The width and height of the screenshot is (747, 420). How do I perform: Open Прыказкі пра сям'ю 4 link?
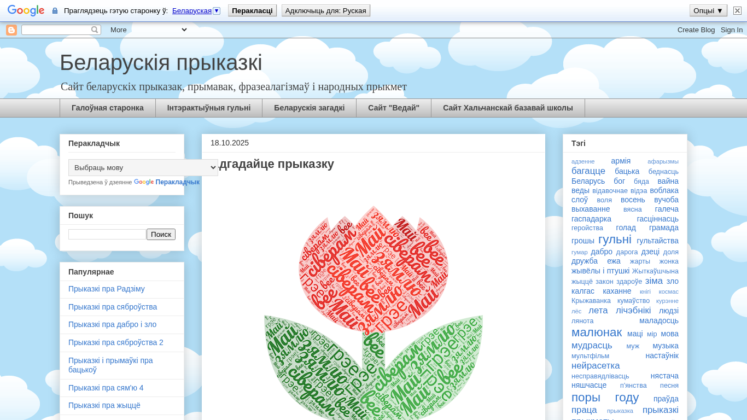(106, 388)
